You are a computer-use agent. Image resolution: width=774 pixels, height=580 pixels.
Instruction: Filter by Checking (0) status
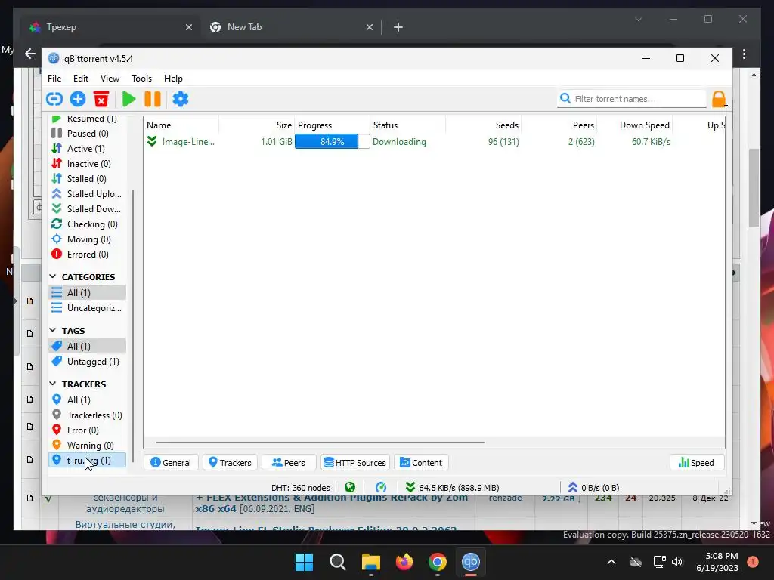pos(88,224)
